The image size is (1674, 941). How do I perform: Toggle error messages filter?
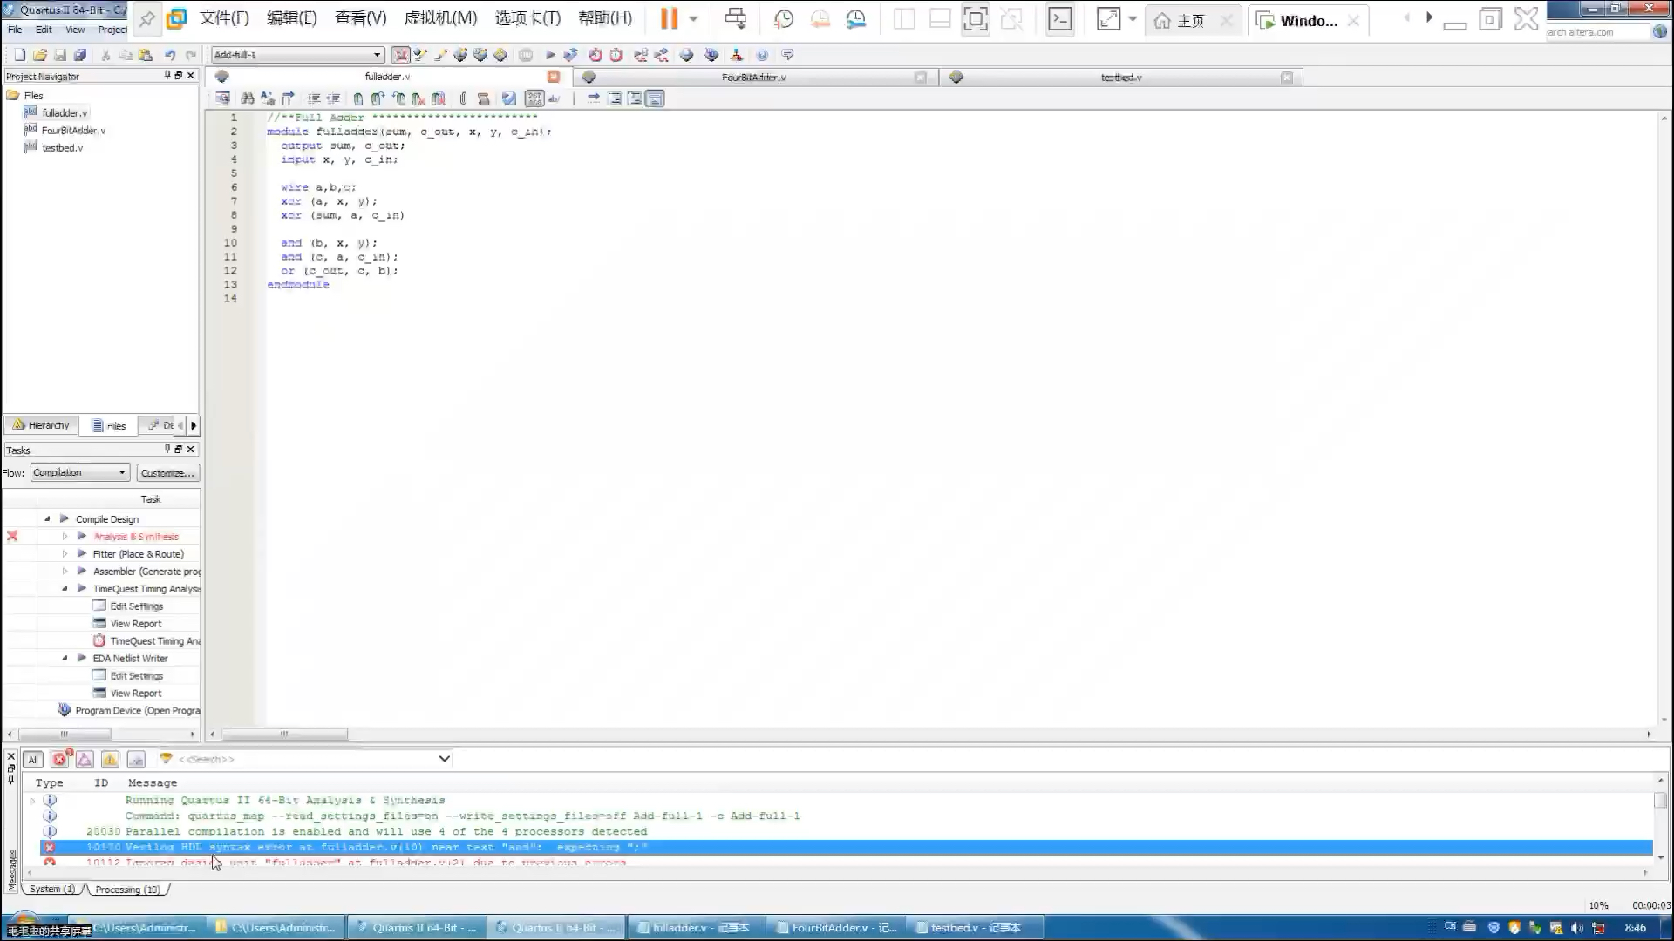coord(60,760)
